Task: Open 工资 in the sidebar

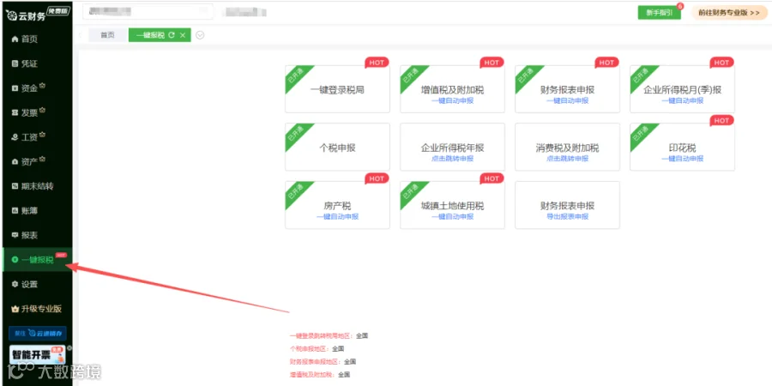Action: coord(36,137)
